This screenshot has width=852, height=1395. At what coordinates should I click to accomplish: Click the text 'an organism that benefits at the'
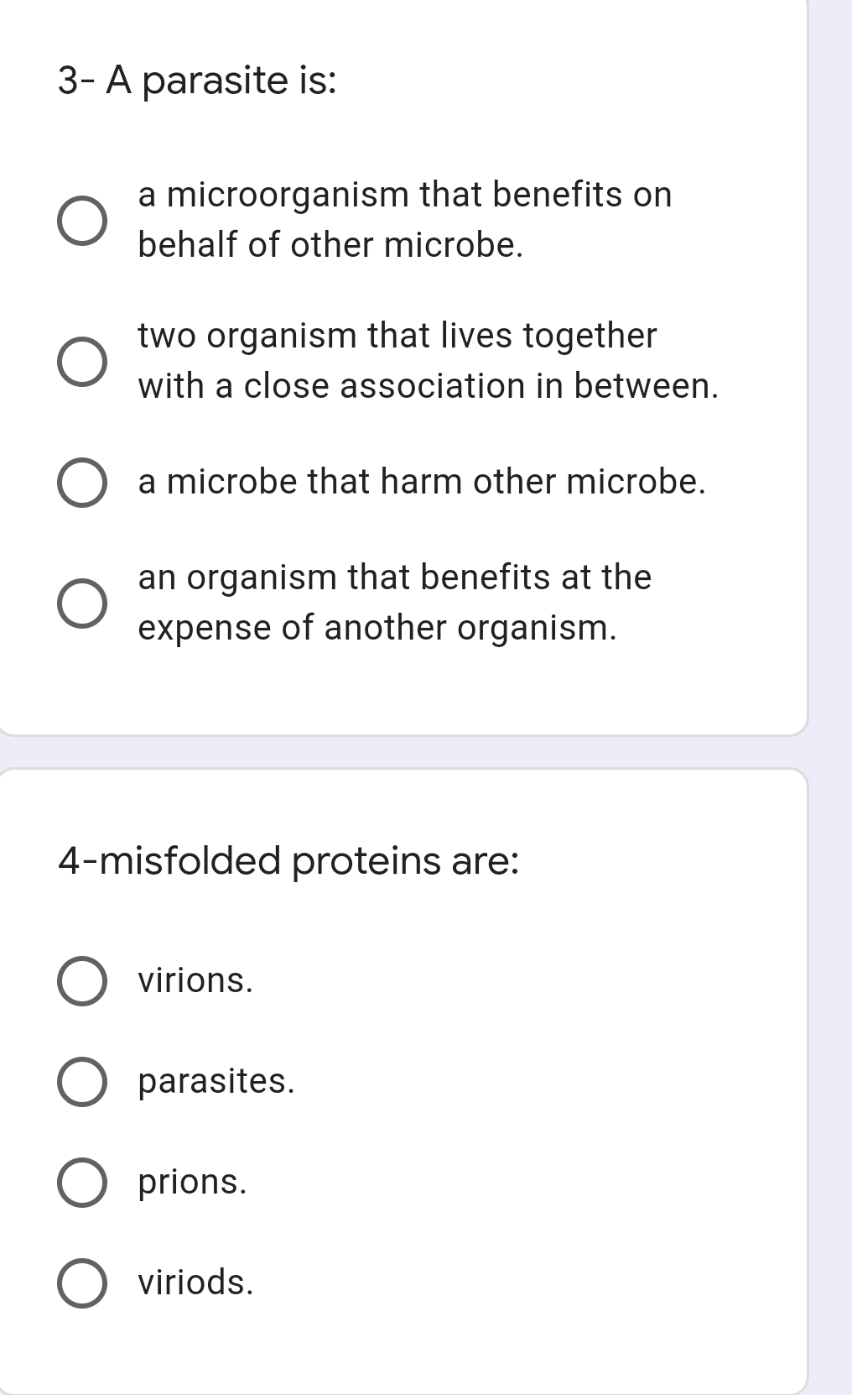pyautogui.click(x=394, y=577)
